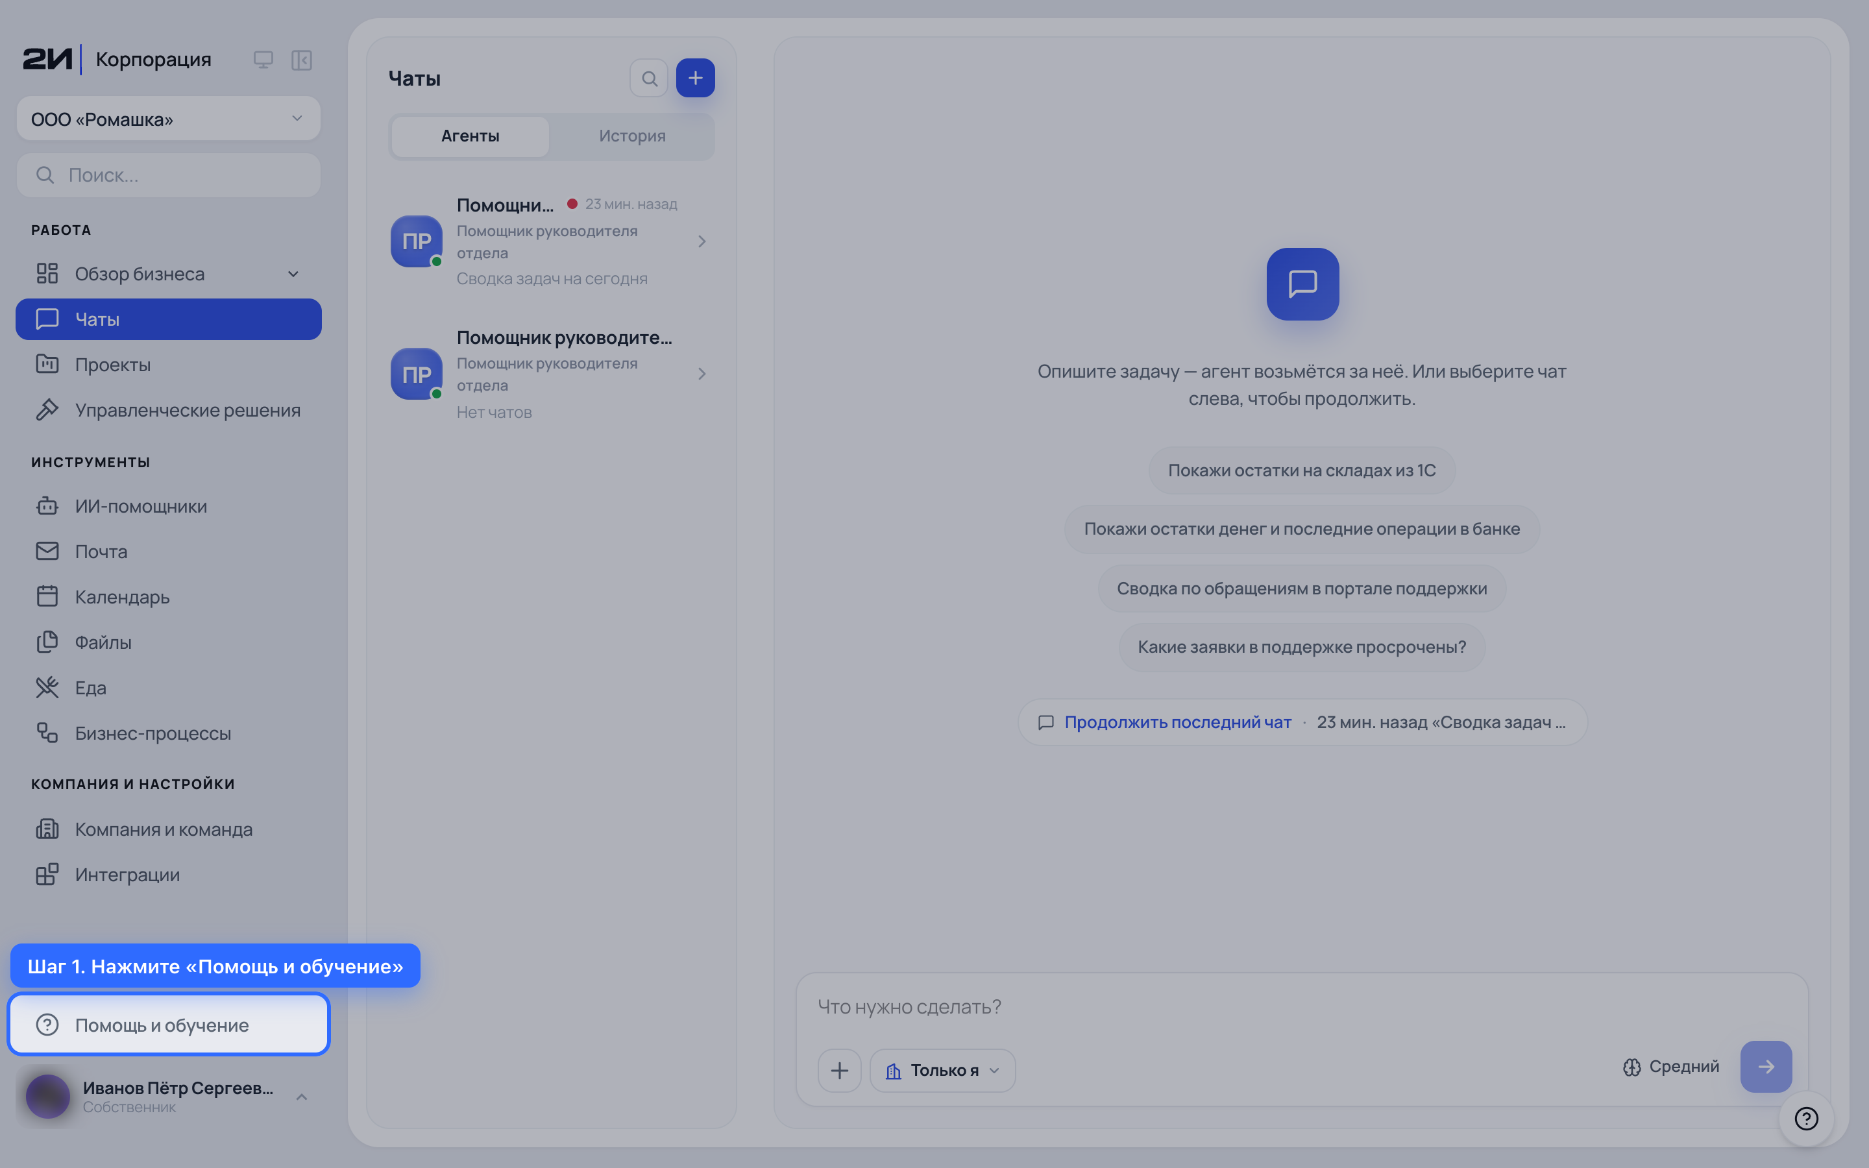Expand the Обзор бизнеса chevron
The width and height of the screenshot is (1869, 1168).
(293, 274)
